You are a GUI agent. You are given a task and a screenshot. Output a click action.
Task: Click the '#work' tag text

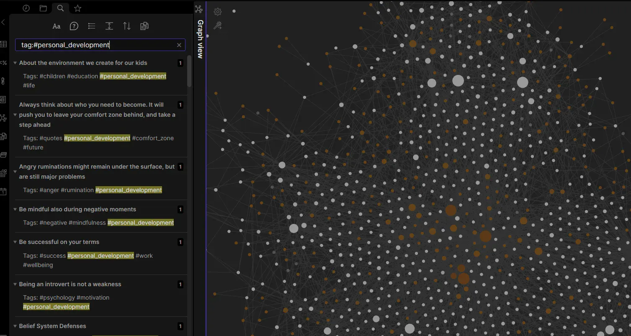tap(144, 256)
